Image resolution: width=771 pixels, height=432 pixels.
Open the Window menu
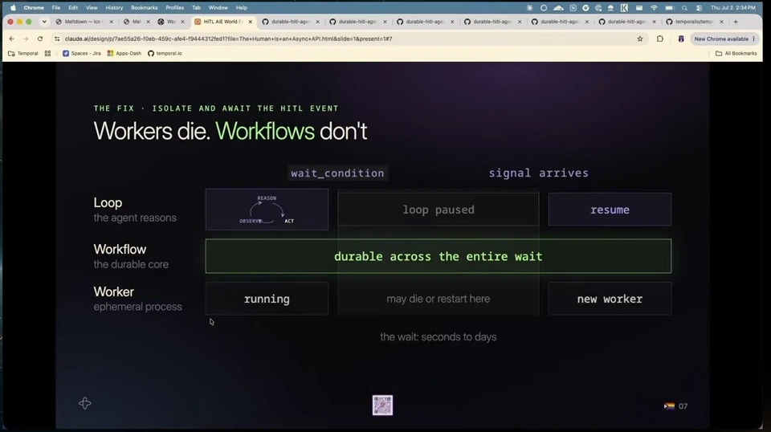coord(218,8)
